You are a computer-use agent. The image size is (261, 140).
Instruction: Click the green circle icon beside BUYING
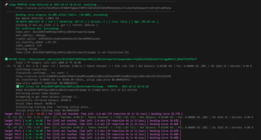point(6,59)
